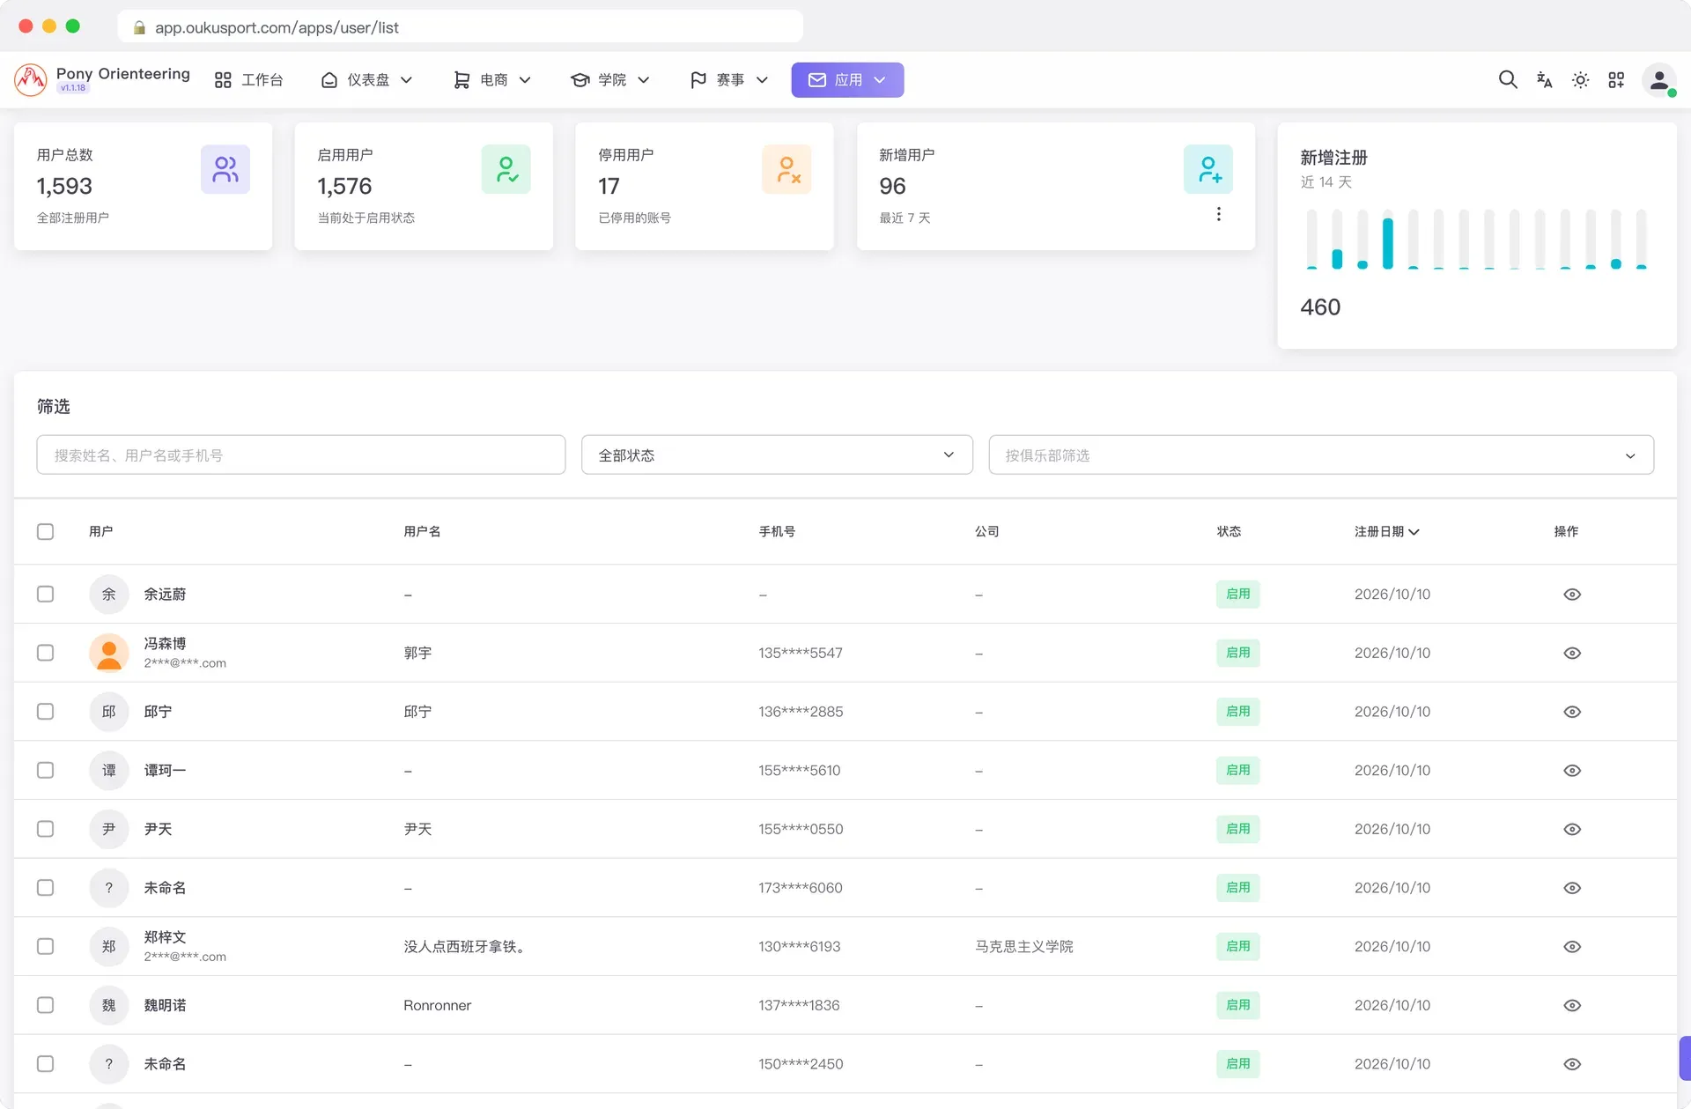Check the select-all header checkbox
This screenshot has height=1109, width=1691.
point(45,531)
